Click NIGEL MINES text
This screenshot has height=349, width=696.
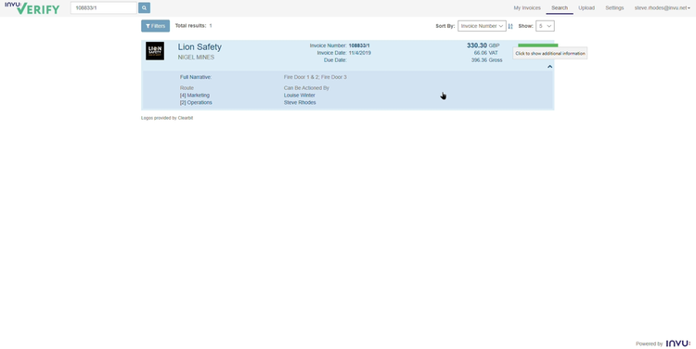pos(196,58)
